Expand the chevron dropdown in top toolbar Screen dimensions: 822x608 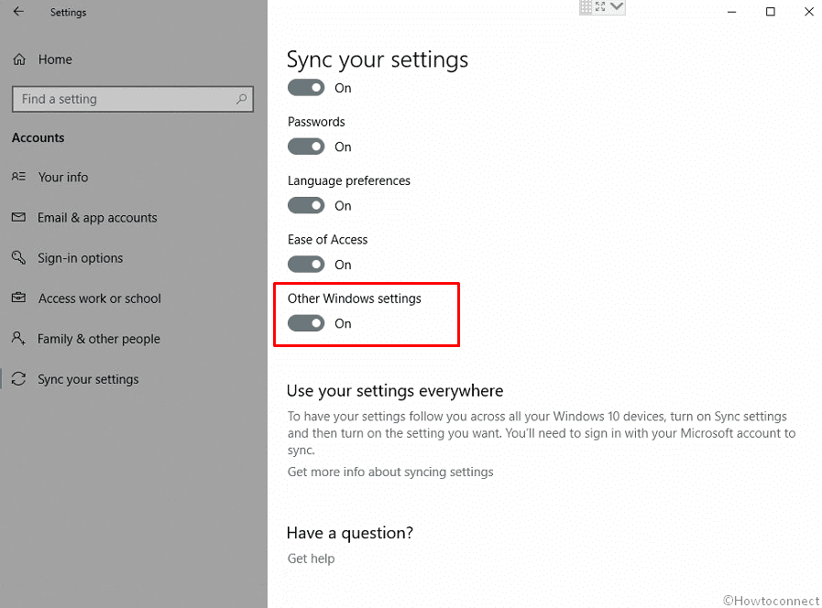pyautogui.click(x=617, y=7)
